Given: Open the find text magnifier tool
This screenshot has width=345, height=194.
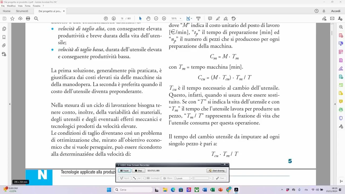Looking at the screenshot, I should [36, 19].
